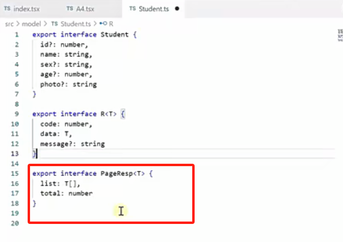Open the Student.ts breadcrumb segment
The image size is (343, 242).
click(76, 23)
